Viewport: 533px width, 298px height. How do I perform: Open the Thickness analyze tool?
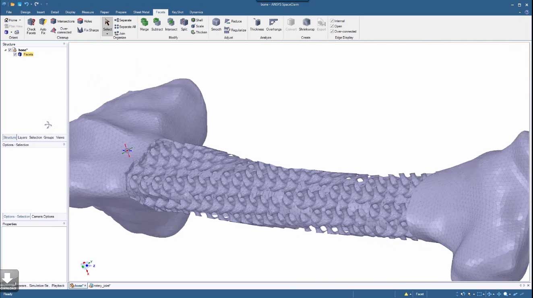point(256,25)
